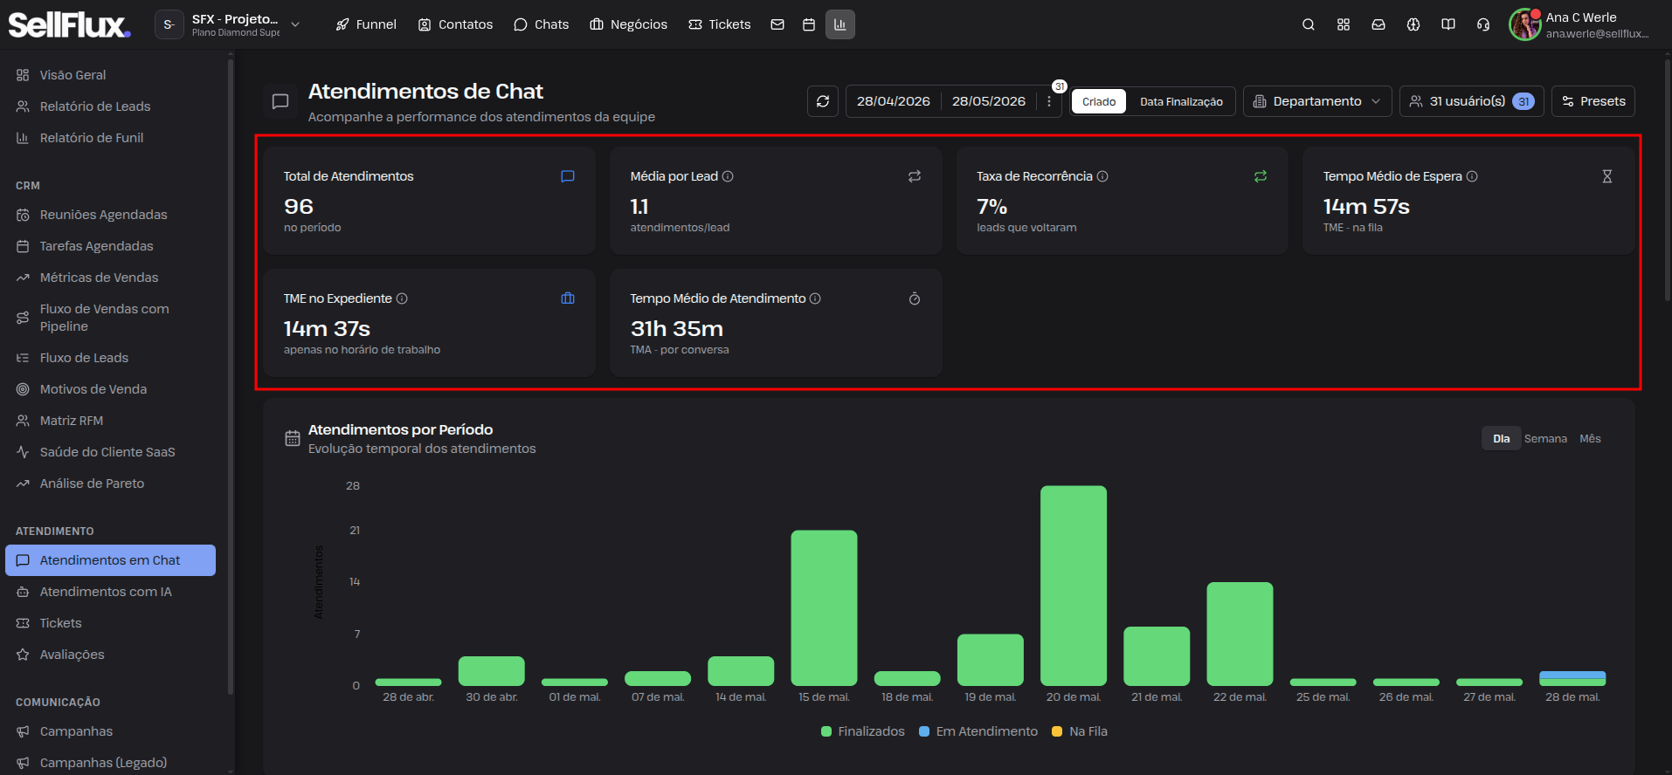Image resolution: width=1672 pixels, height=775 pixels.
Task: Open the apps grid icon in header
Action: tap(1344, 24)
